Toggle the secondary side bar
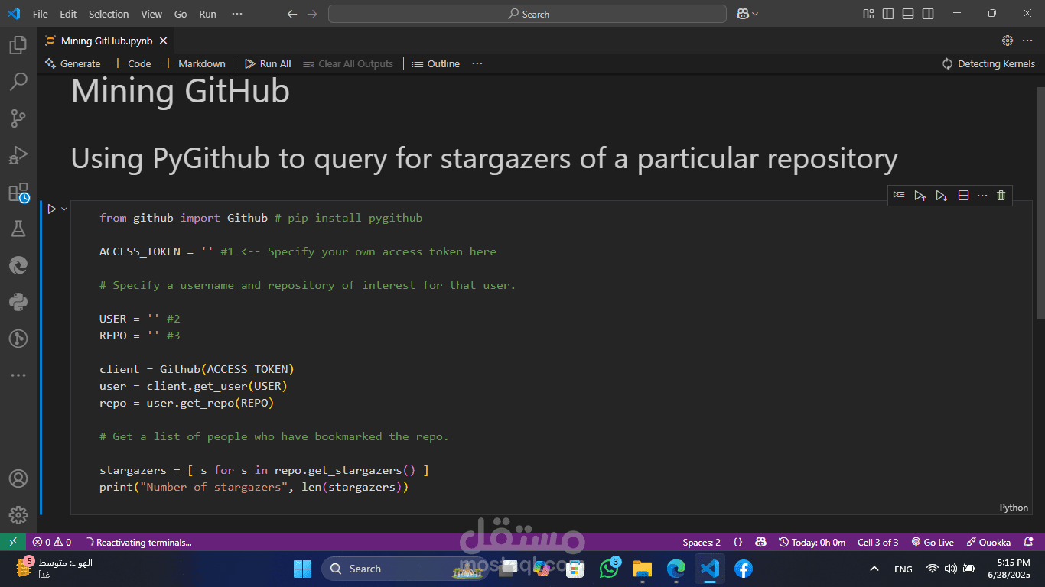The width and height of the screenshot is (1045, 587). [x=928, y=14]
